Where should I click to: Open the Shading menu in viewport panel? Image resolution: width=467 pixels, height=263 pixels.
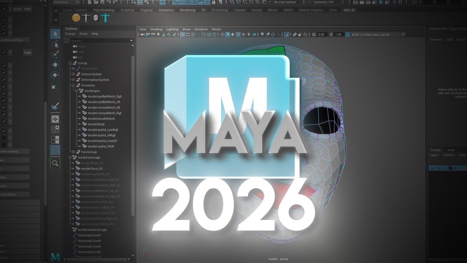point(156,29)
